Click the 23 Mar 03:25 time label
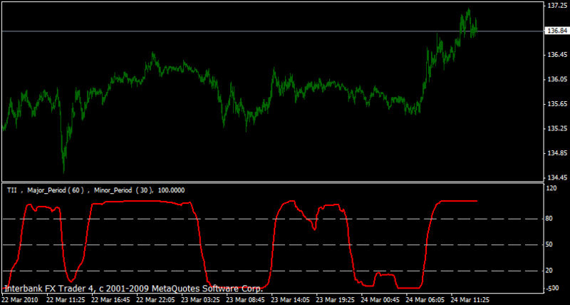 click(x=201, y=300)
